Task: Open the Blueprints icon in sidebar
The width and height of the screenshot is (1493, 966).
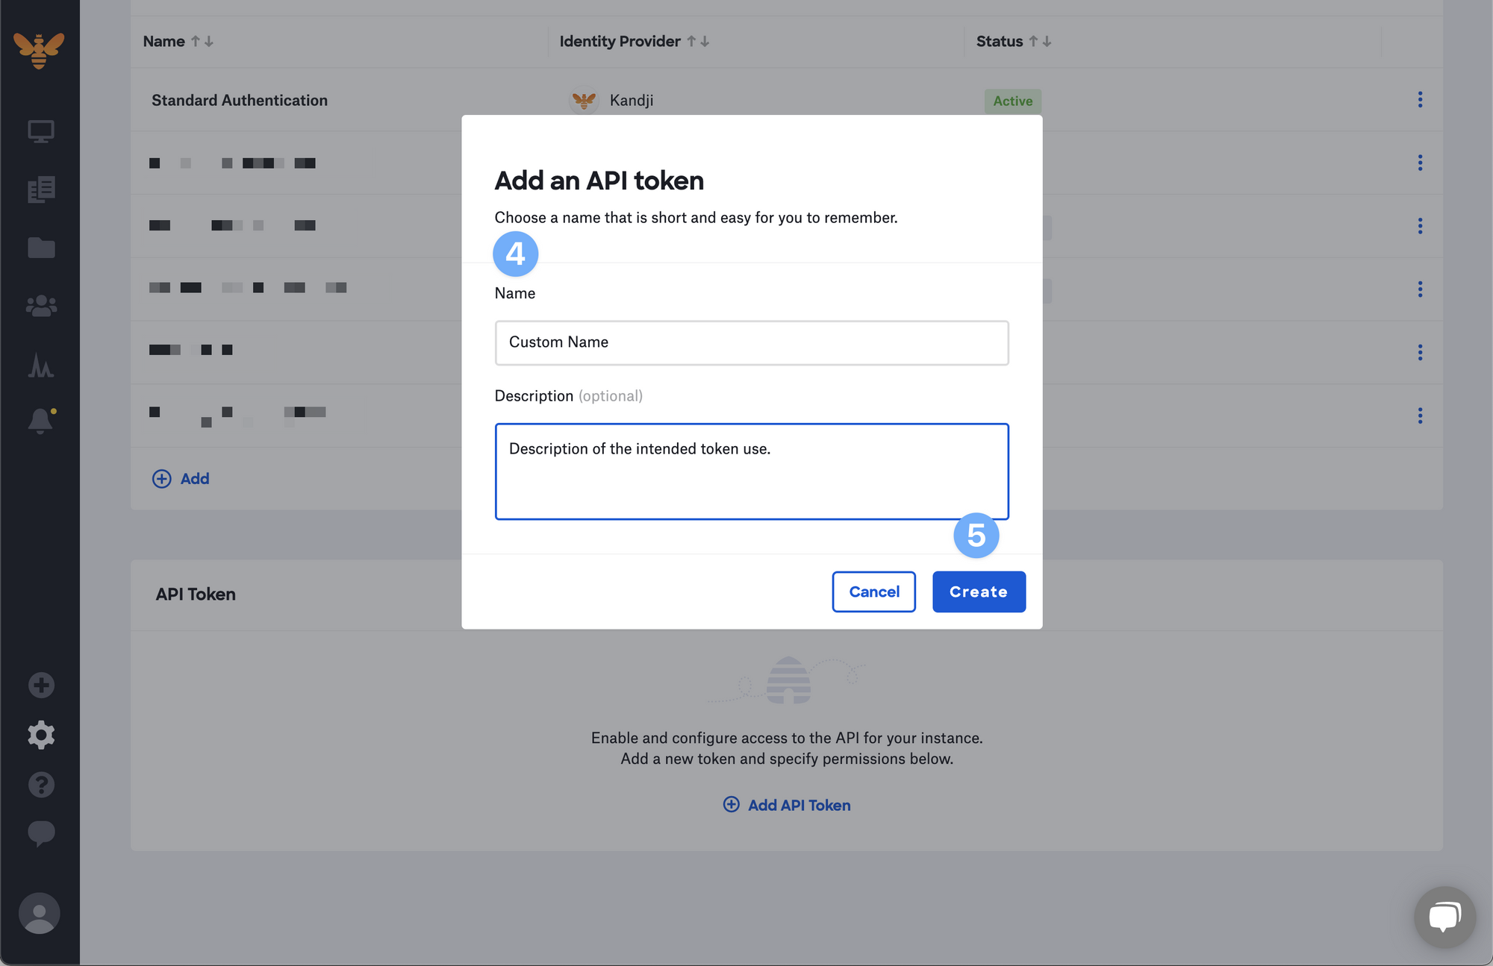Action: pos(41,189)
